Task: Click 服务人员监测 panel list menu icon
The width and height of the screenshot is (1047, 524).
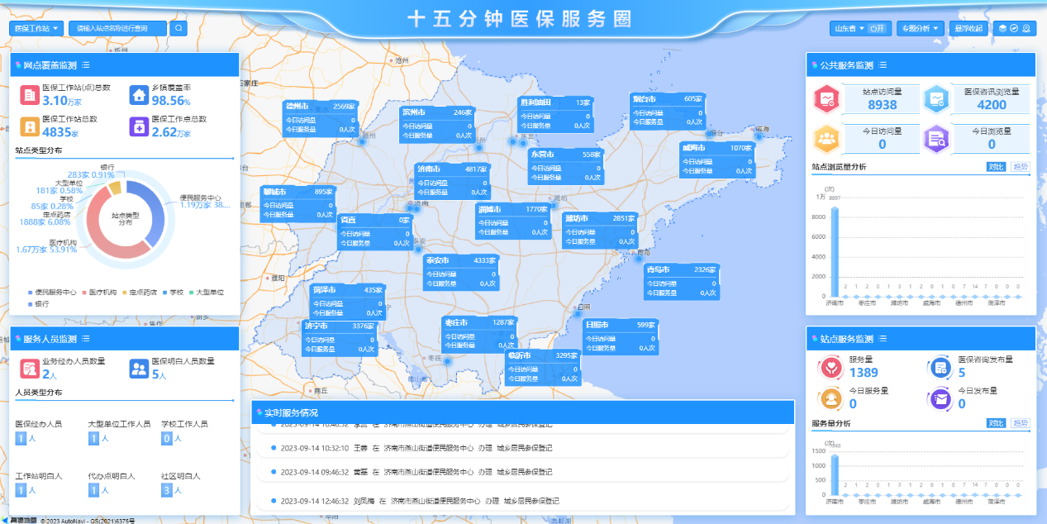Action: coord(86,339)
